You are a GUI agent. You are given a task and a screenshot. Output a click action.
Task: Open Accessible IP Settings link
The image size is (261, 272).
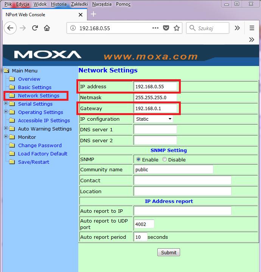pos(44,121)
